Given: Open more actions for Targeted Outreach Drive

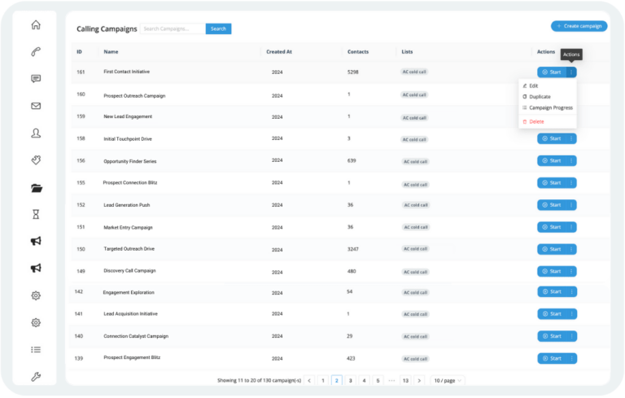Looking at the screenshot, I should tap(571, 249).
